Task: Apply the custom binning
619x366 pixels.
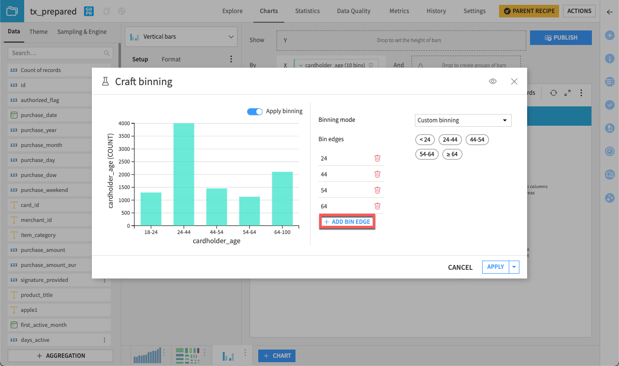Action: (x=496, y=267)
